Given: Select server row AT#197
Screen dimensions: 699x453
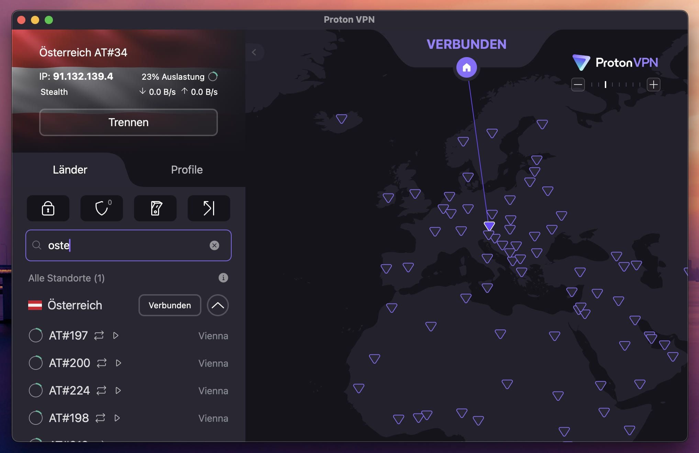Looking at the screenshot, I should click(x=129, y=335).
